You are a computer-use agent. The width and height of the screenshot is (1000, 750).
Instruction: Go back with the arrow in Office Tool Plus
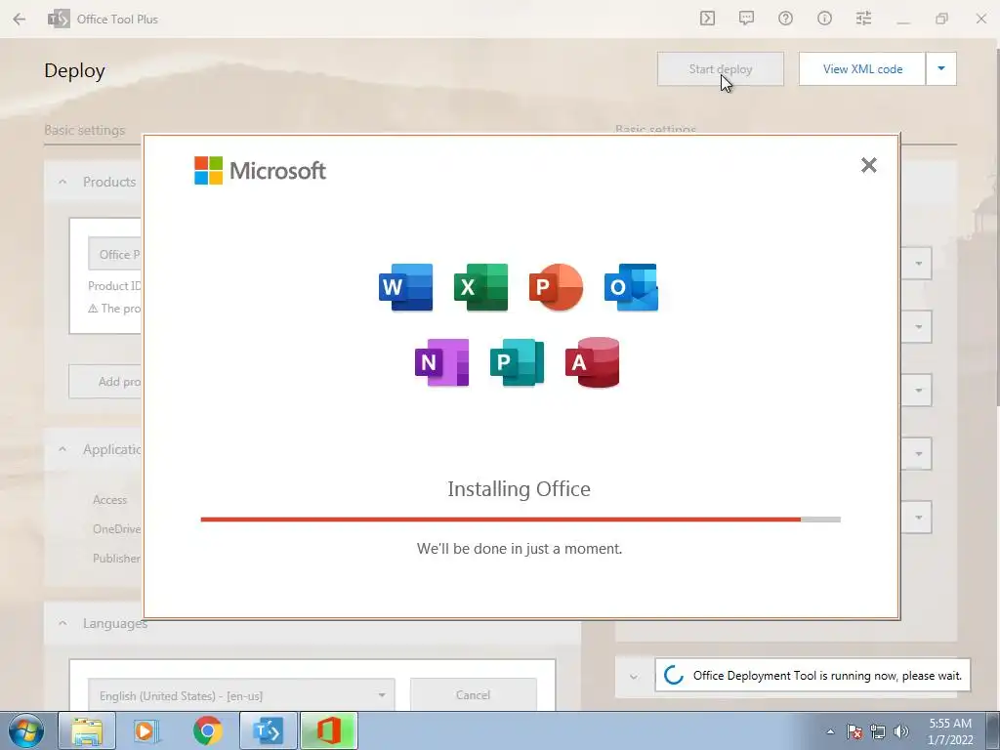[x=20, y=19]
